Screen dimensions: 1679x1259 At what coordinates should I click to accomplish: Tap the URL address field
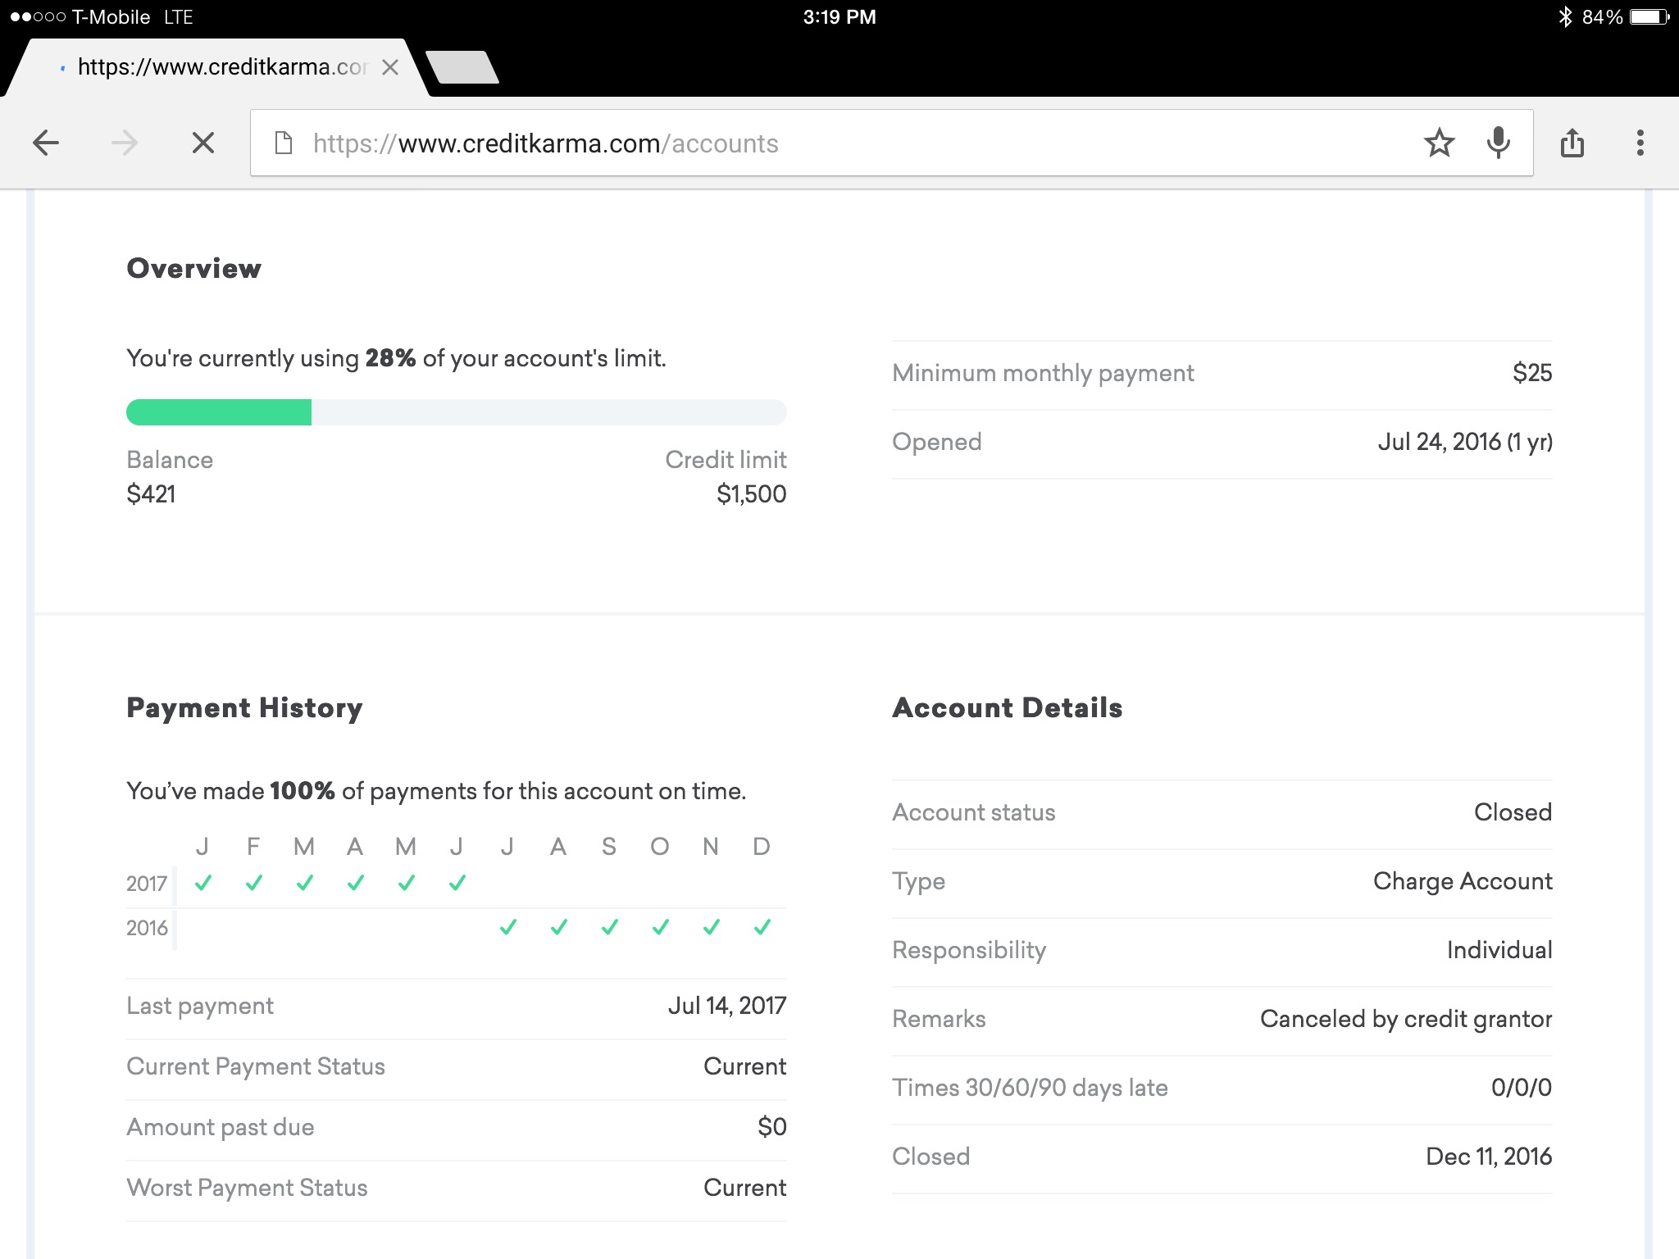820,143
